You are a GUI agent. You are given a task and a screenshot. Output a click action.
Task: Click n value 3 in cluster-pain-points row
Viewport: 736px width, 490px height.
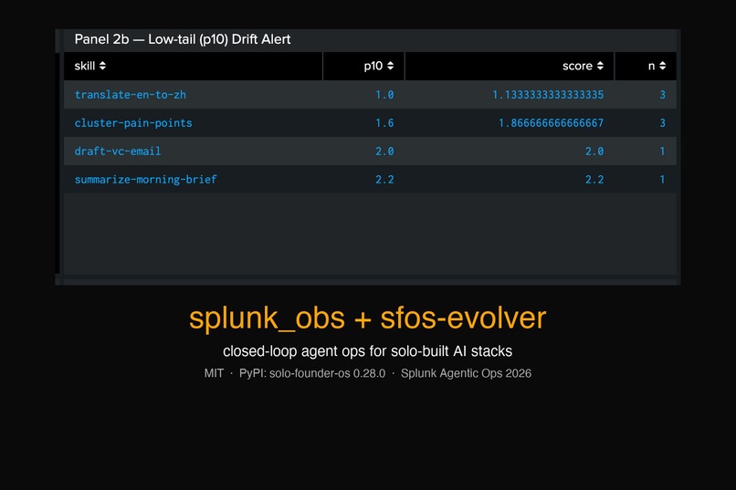pos(662,123)
